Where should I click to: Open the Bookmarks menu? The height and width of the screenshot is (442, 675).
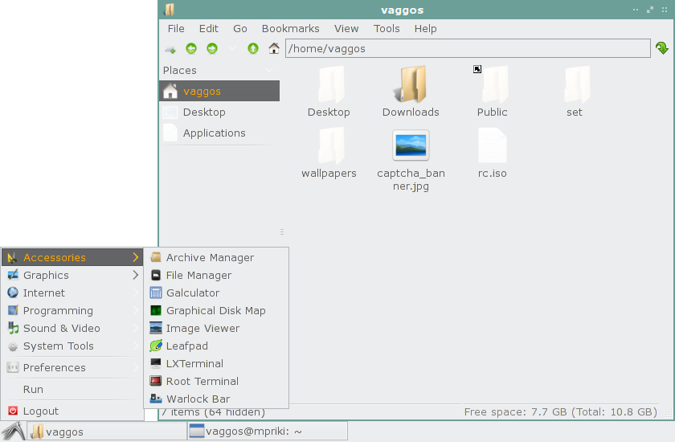point(291,28)
